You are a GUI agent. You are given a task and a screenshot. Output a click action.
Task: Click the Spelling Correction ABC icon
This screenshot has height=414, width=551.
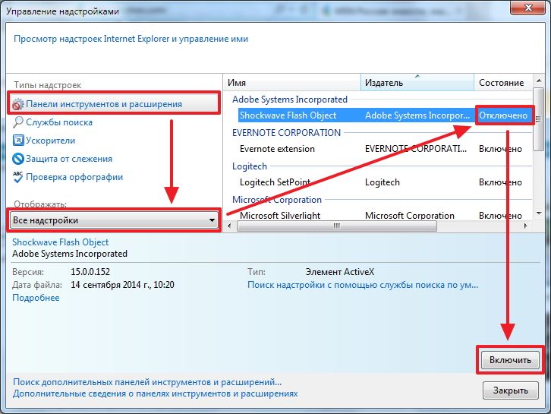click(18, 177)
